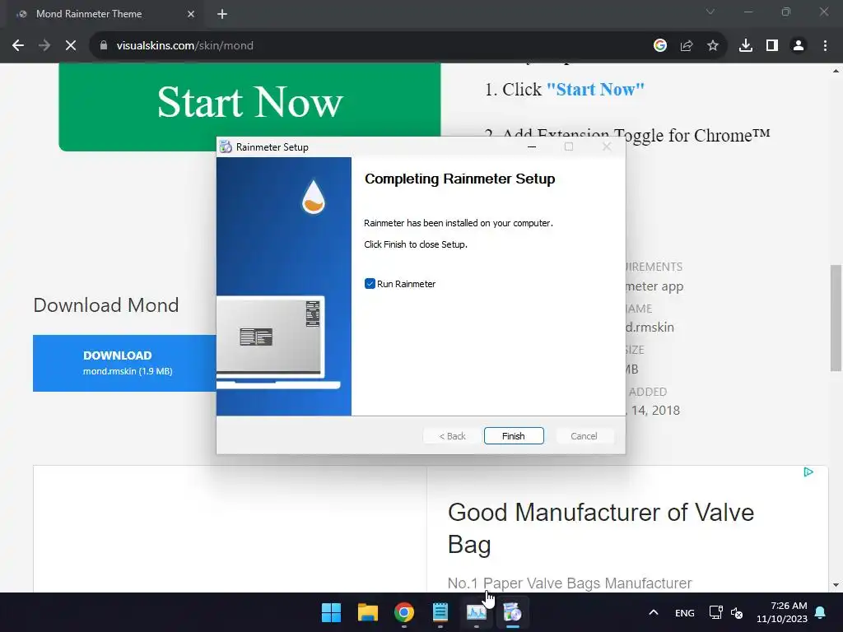Stop loading the page
This screenshot has width=843, height=632.
[x=71, y=46]
